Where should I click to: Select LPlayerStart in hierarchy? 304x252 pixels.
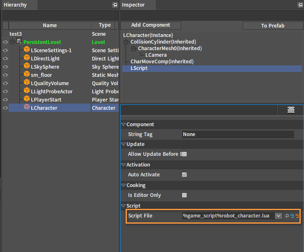point(46,99)
